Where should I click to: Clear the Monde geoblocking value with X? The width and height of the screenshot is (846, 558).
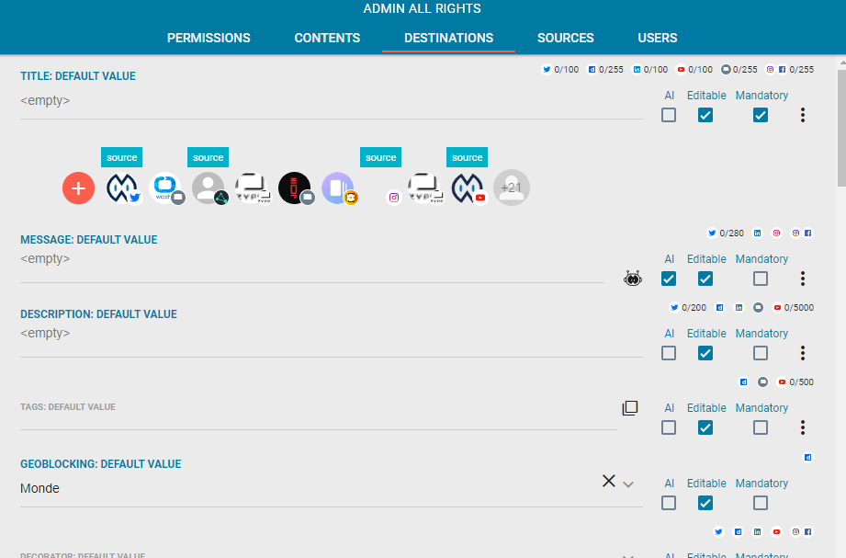click(x=608, y=481)
